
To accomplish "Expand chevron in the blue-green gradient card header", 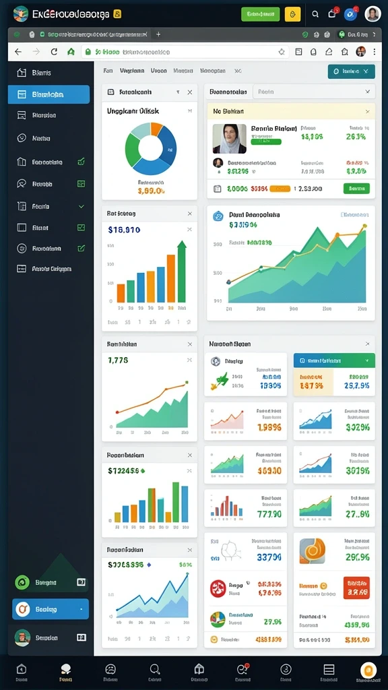I will point(367,360).
